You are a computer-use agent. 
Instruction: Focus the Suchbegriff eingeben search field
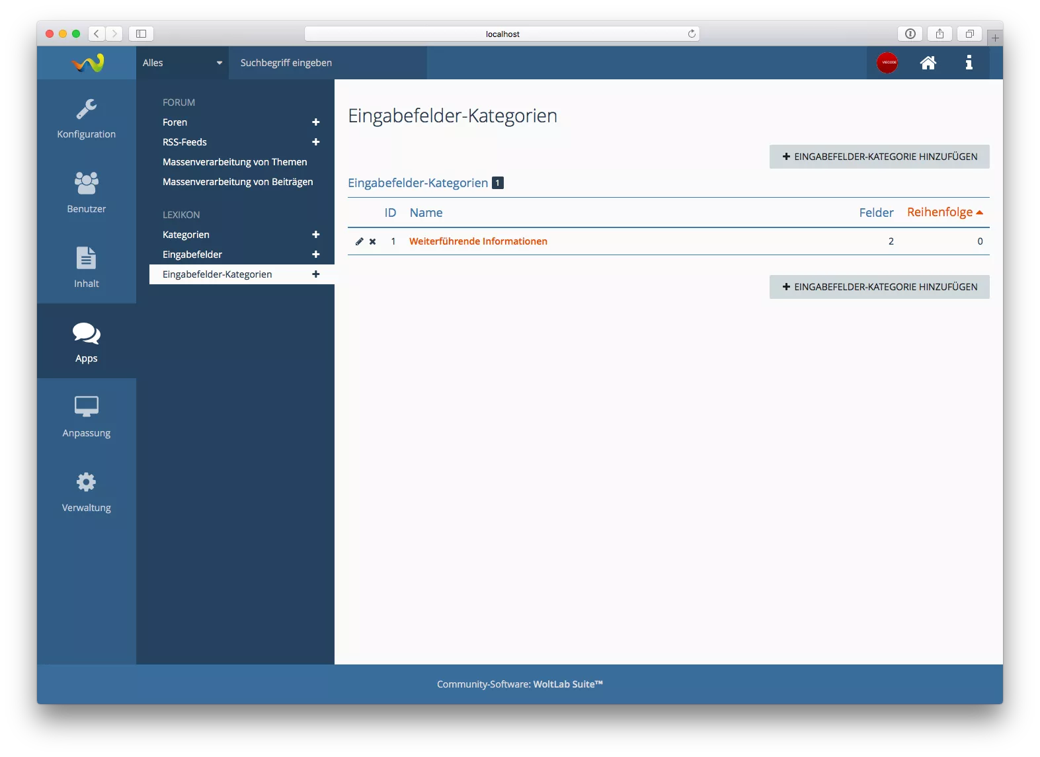tap(327, 63)
